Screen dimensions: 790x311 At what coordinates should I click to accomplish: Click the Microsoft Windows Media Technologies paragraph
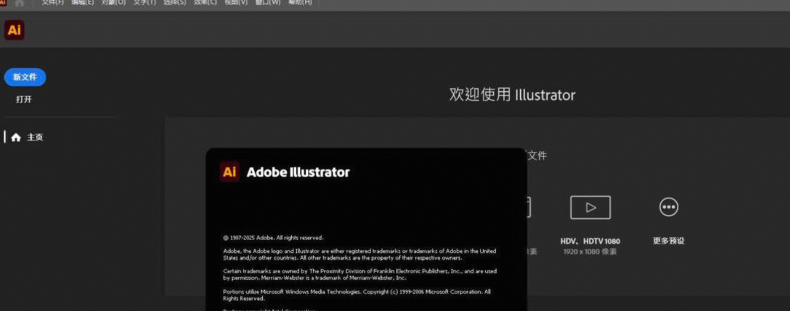coord(357,295)
